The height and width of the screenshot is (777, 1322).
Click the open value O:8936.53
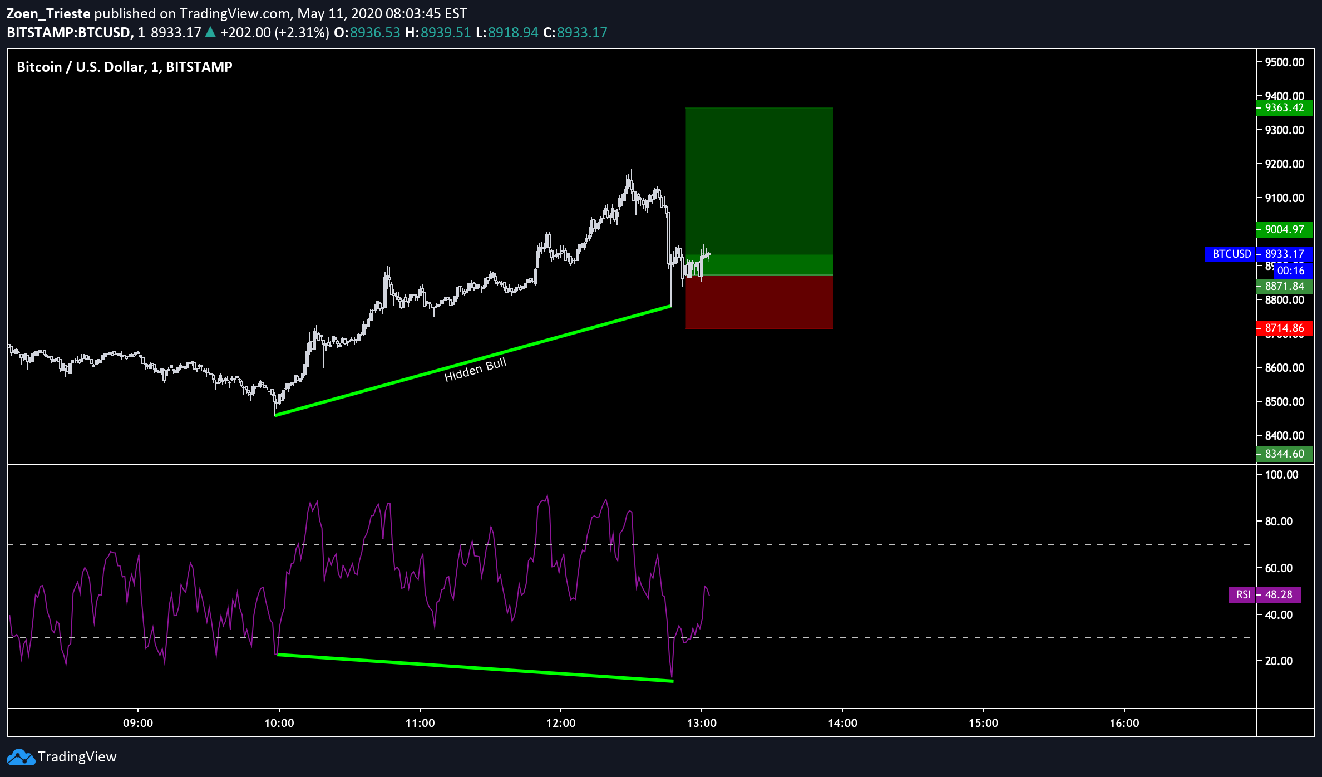pyautogui.click(x=367, y=32)
